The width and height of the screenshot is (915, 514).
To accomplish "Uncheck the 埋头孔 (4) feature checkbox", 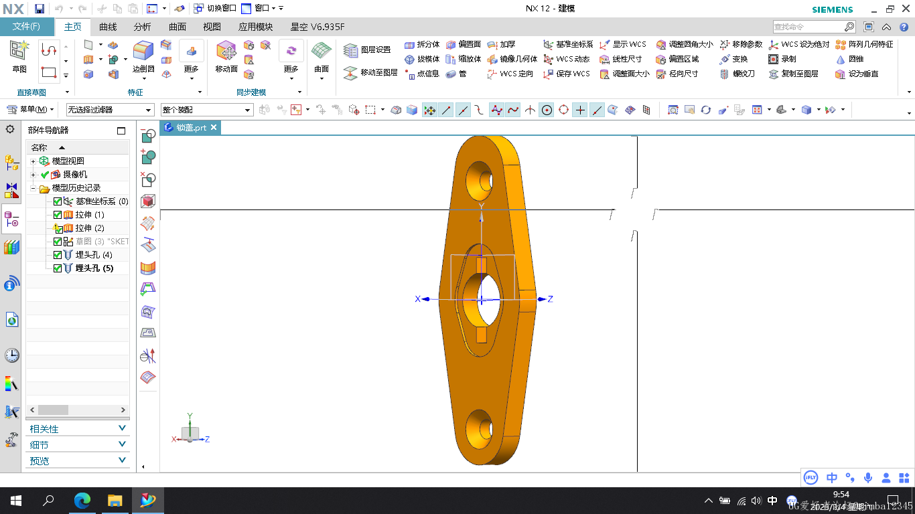I will (58, 255).
